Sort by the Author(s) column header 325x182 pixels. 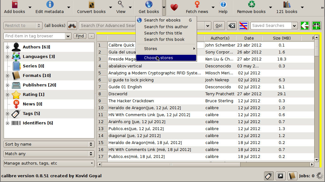(x=220, y=38)
